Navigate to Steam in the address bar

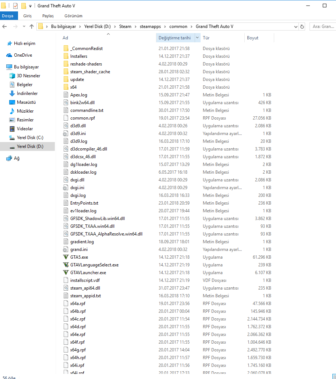pos(125,26)
